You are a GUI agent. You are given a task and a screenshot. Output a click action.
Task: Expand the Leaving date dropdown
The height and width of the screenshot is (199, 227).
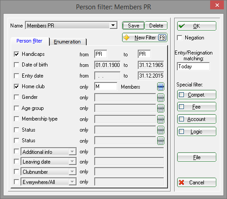coord(72,161)
